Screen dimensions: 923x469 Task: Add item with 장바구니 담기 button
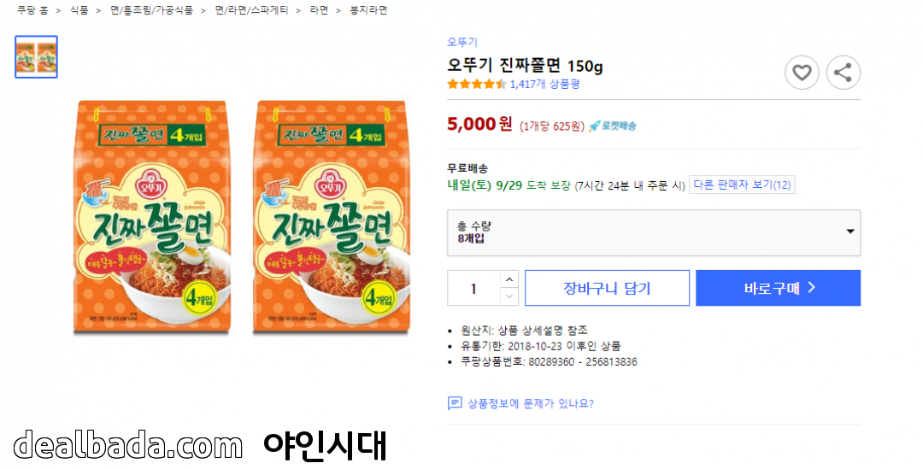(607, 288)
